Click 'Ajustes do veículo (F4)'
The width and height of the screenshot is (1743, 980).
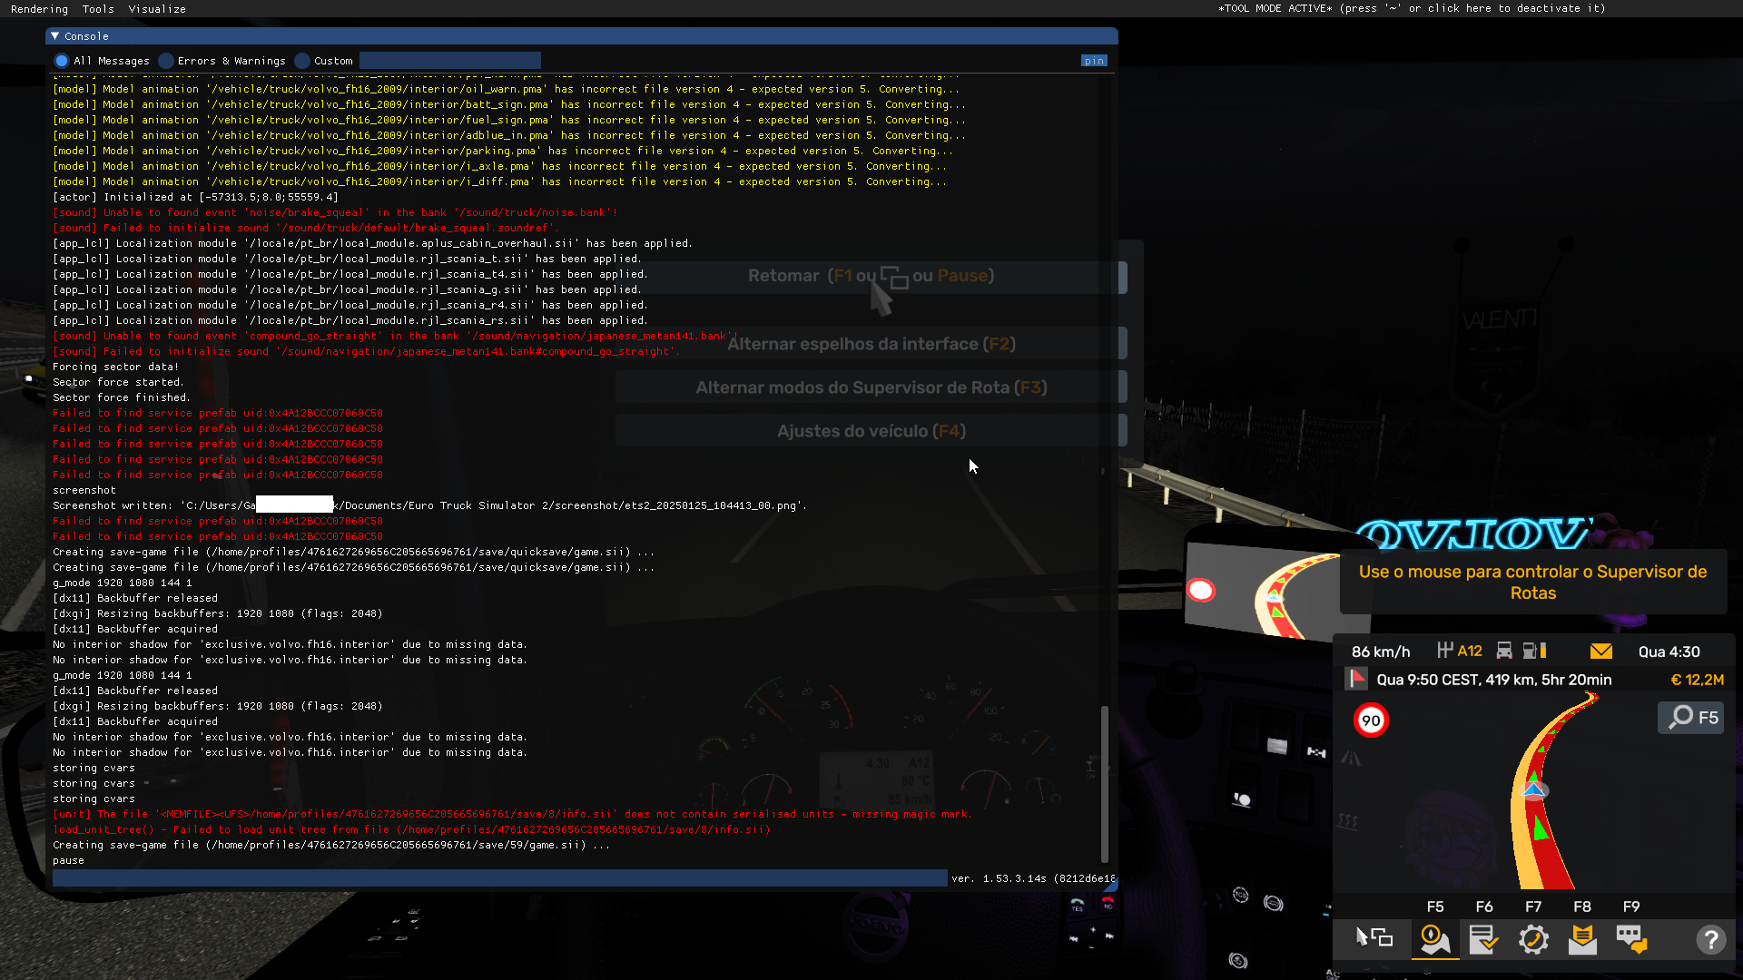(871, 430)
